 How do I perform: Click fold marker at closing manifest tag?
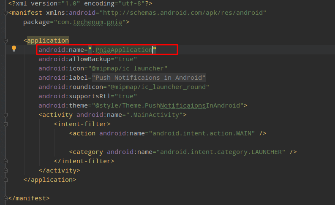(x=6, y=198)
